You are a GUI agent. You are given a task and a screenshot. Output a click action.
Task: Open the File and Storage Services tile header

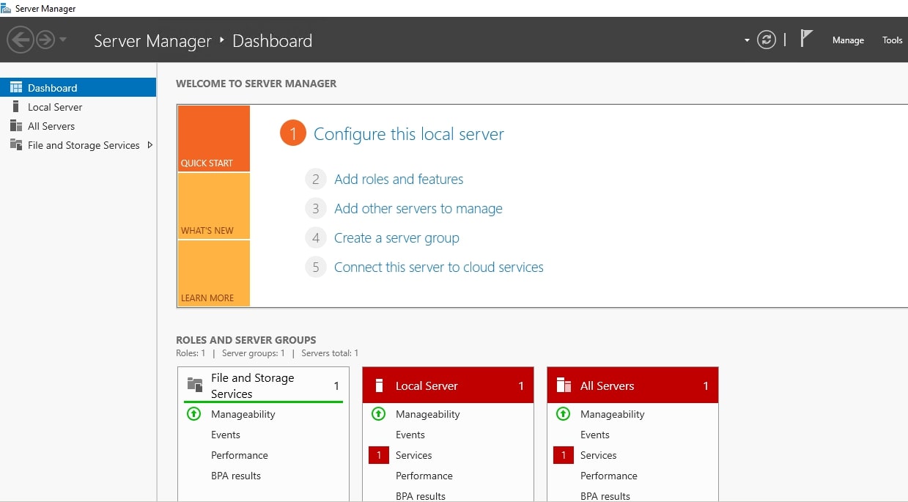coord(263,385)
